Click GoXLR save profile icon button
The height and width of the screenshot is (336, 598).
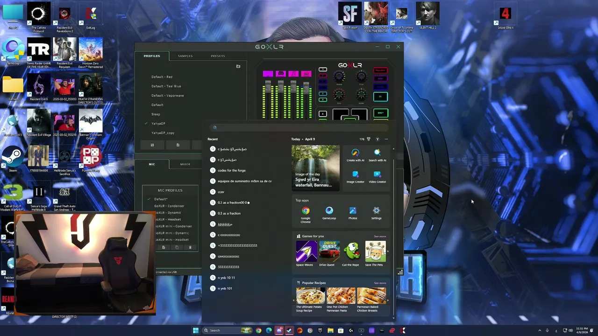pos(152,145)
